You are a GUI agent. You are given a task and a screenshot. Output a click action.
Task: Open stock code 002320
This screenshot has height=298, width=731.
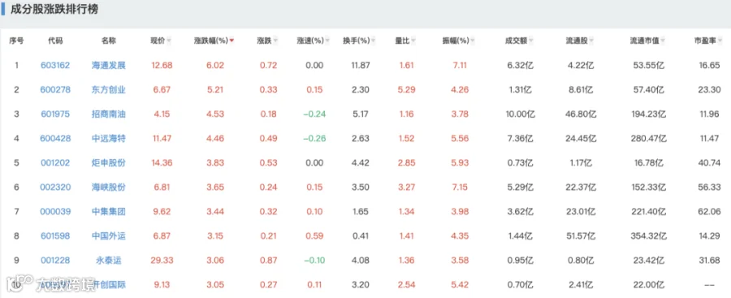55,187
